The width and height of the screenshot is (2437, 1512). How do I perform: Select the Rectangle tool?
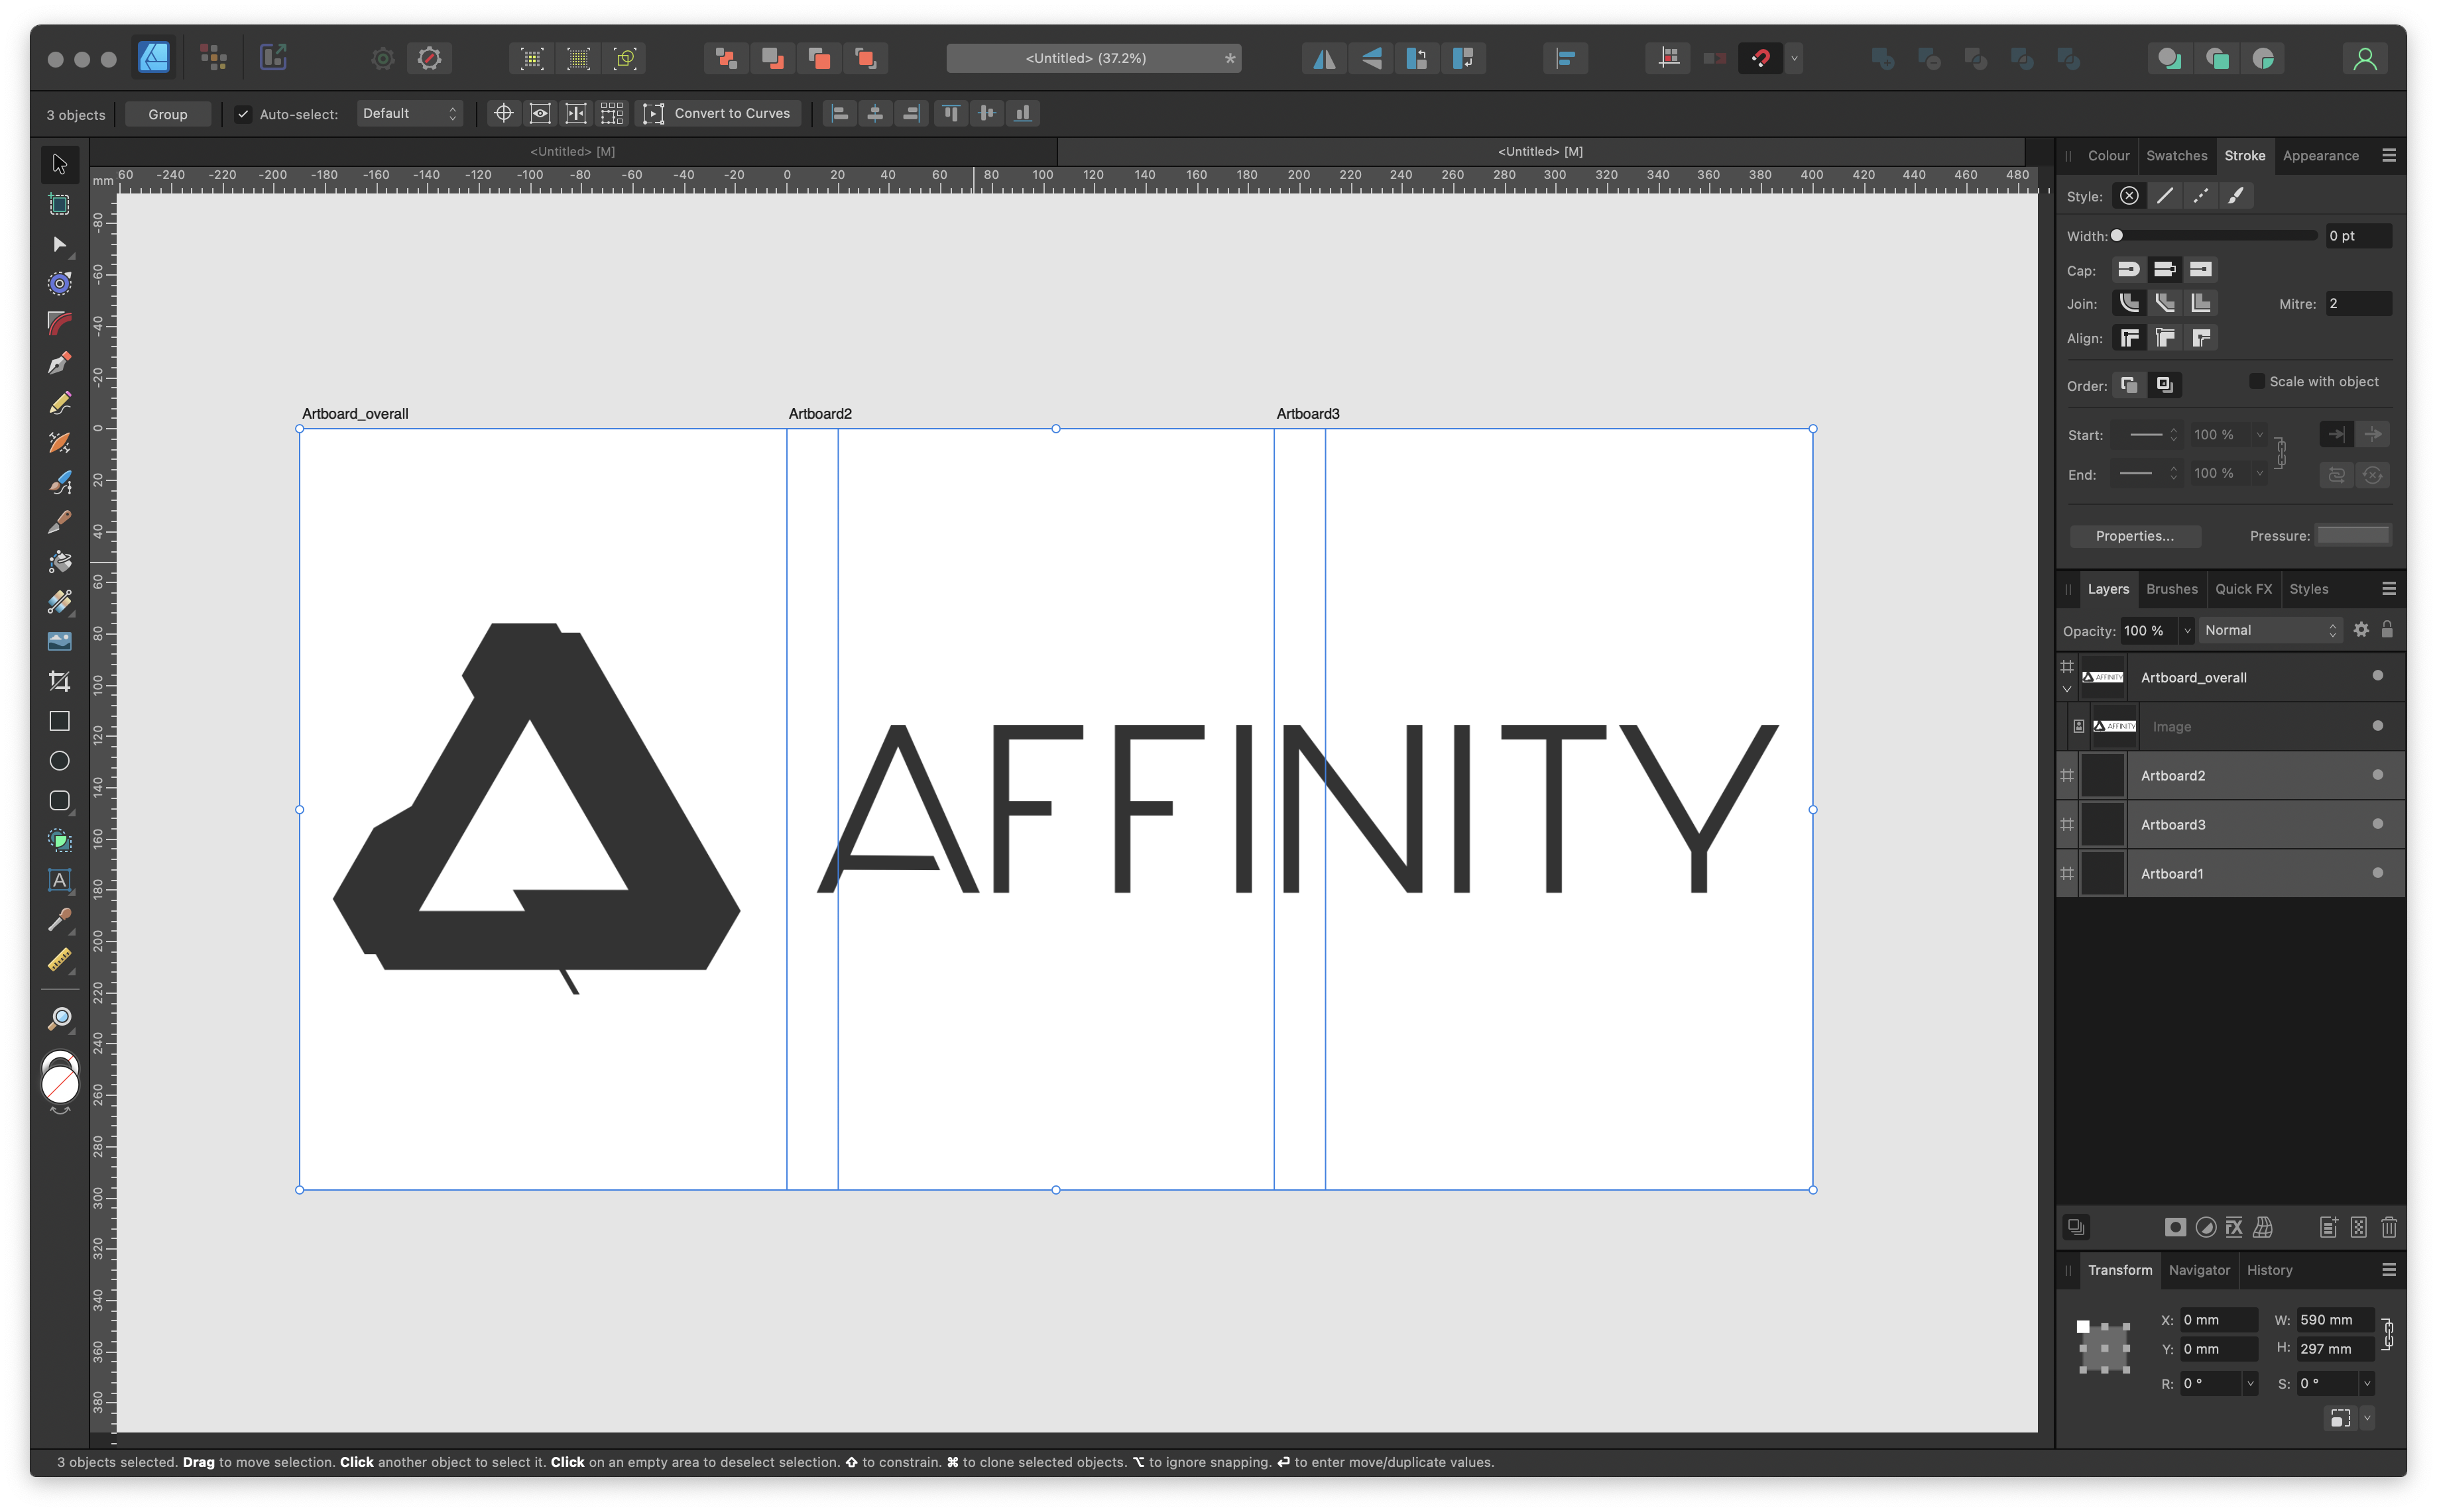point(60,721)
